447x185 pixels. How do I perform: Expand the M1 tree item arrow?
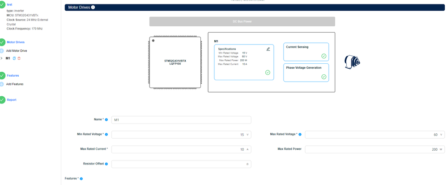pos(2,58)
